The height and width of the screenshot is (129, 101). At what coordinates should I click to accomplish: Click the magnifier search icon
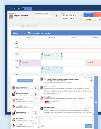[52, 16]
